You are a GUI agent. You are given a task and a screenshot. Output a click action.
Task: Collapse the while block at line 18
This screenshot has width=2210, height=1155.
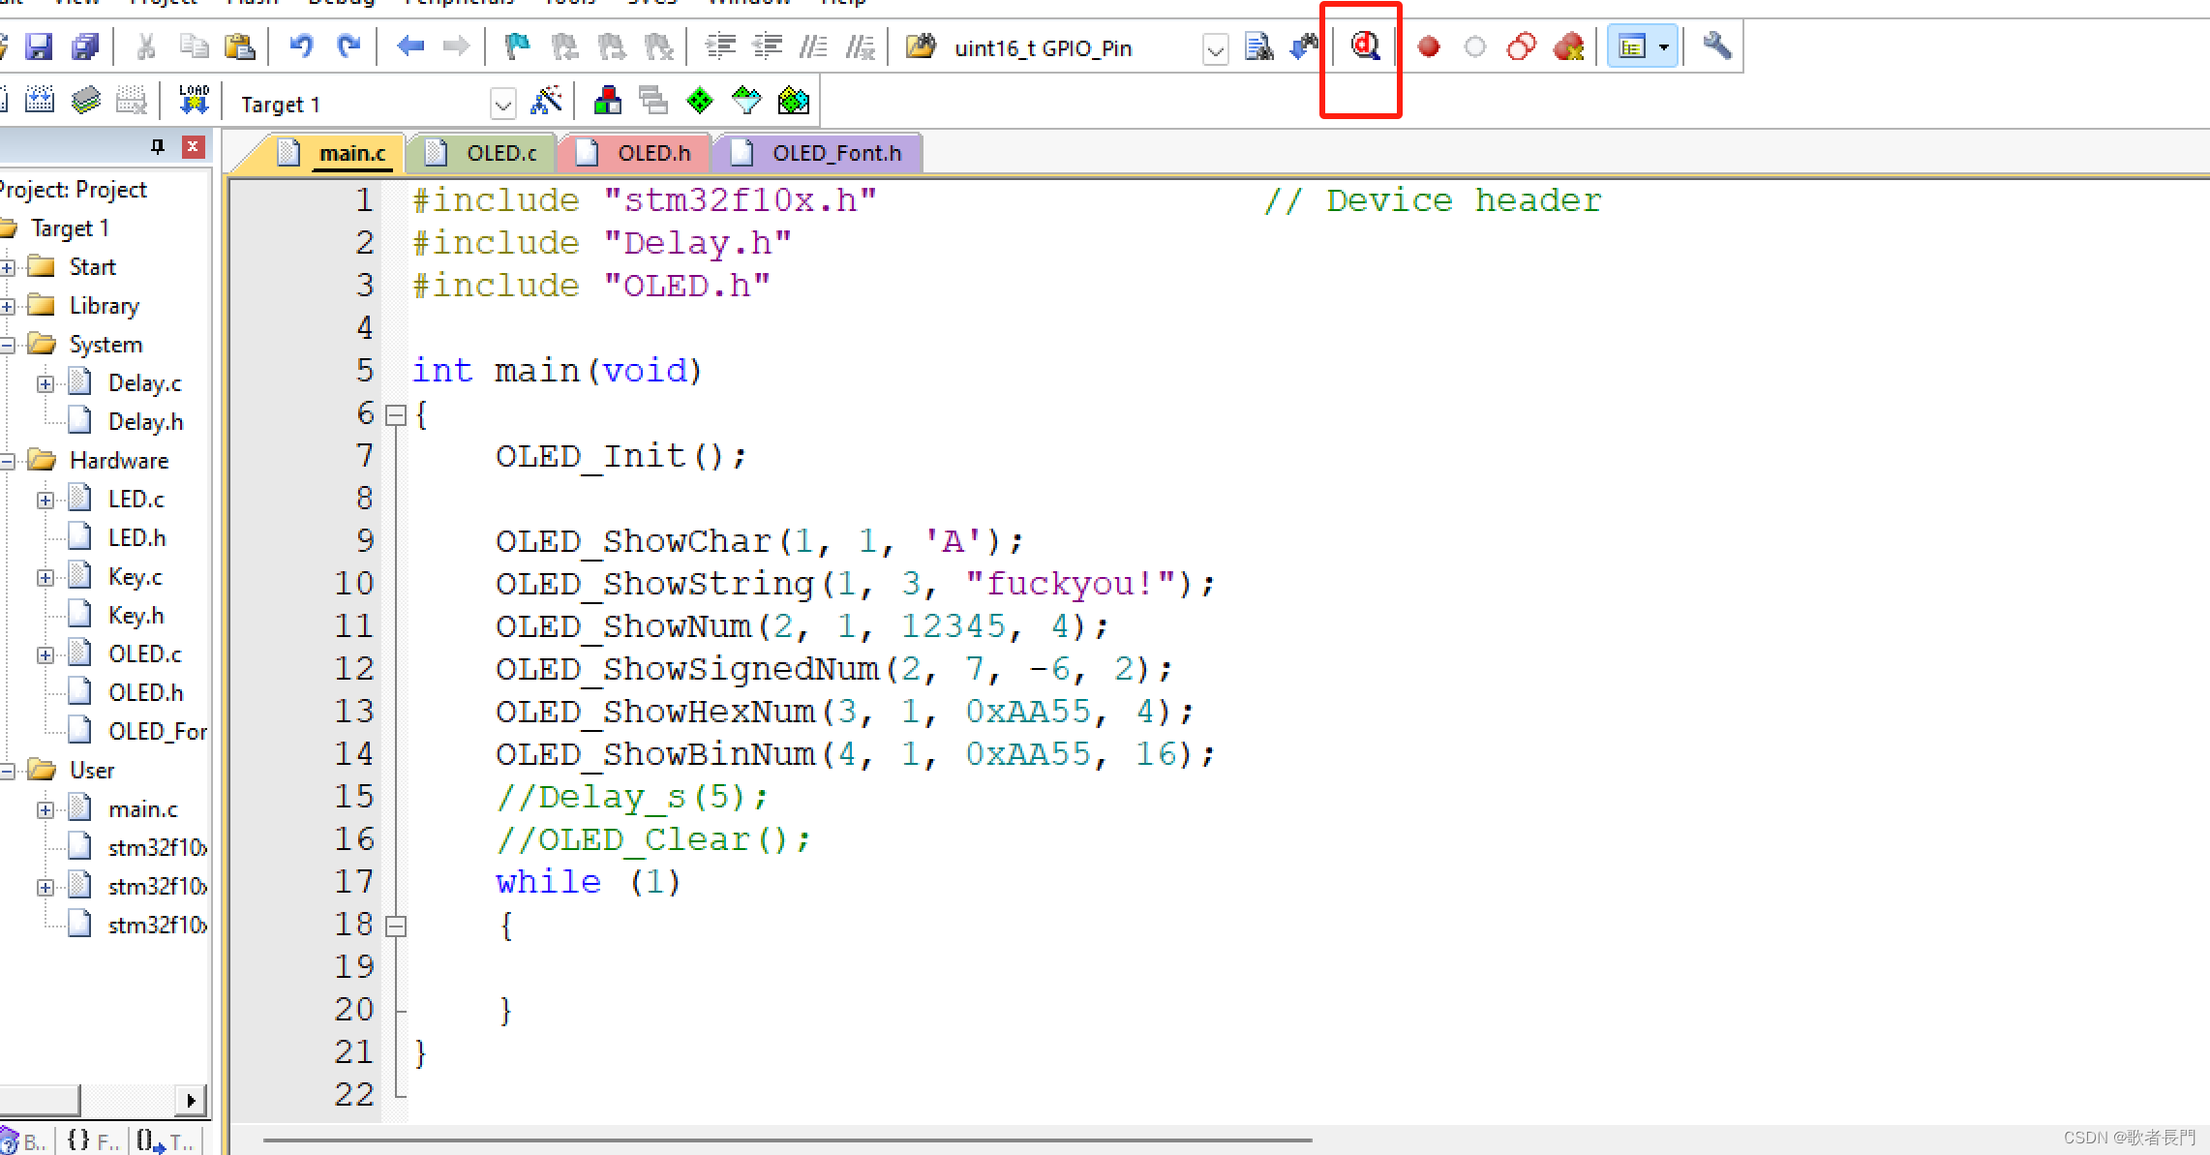(x=395, y=927)
